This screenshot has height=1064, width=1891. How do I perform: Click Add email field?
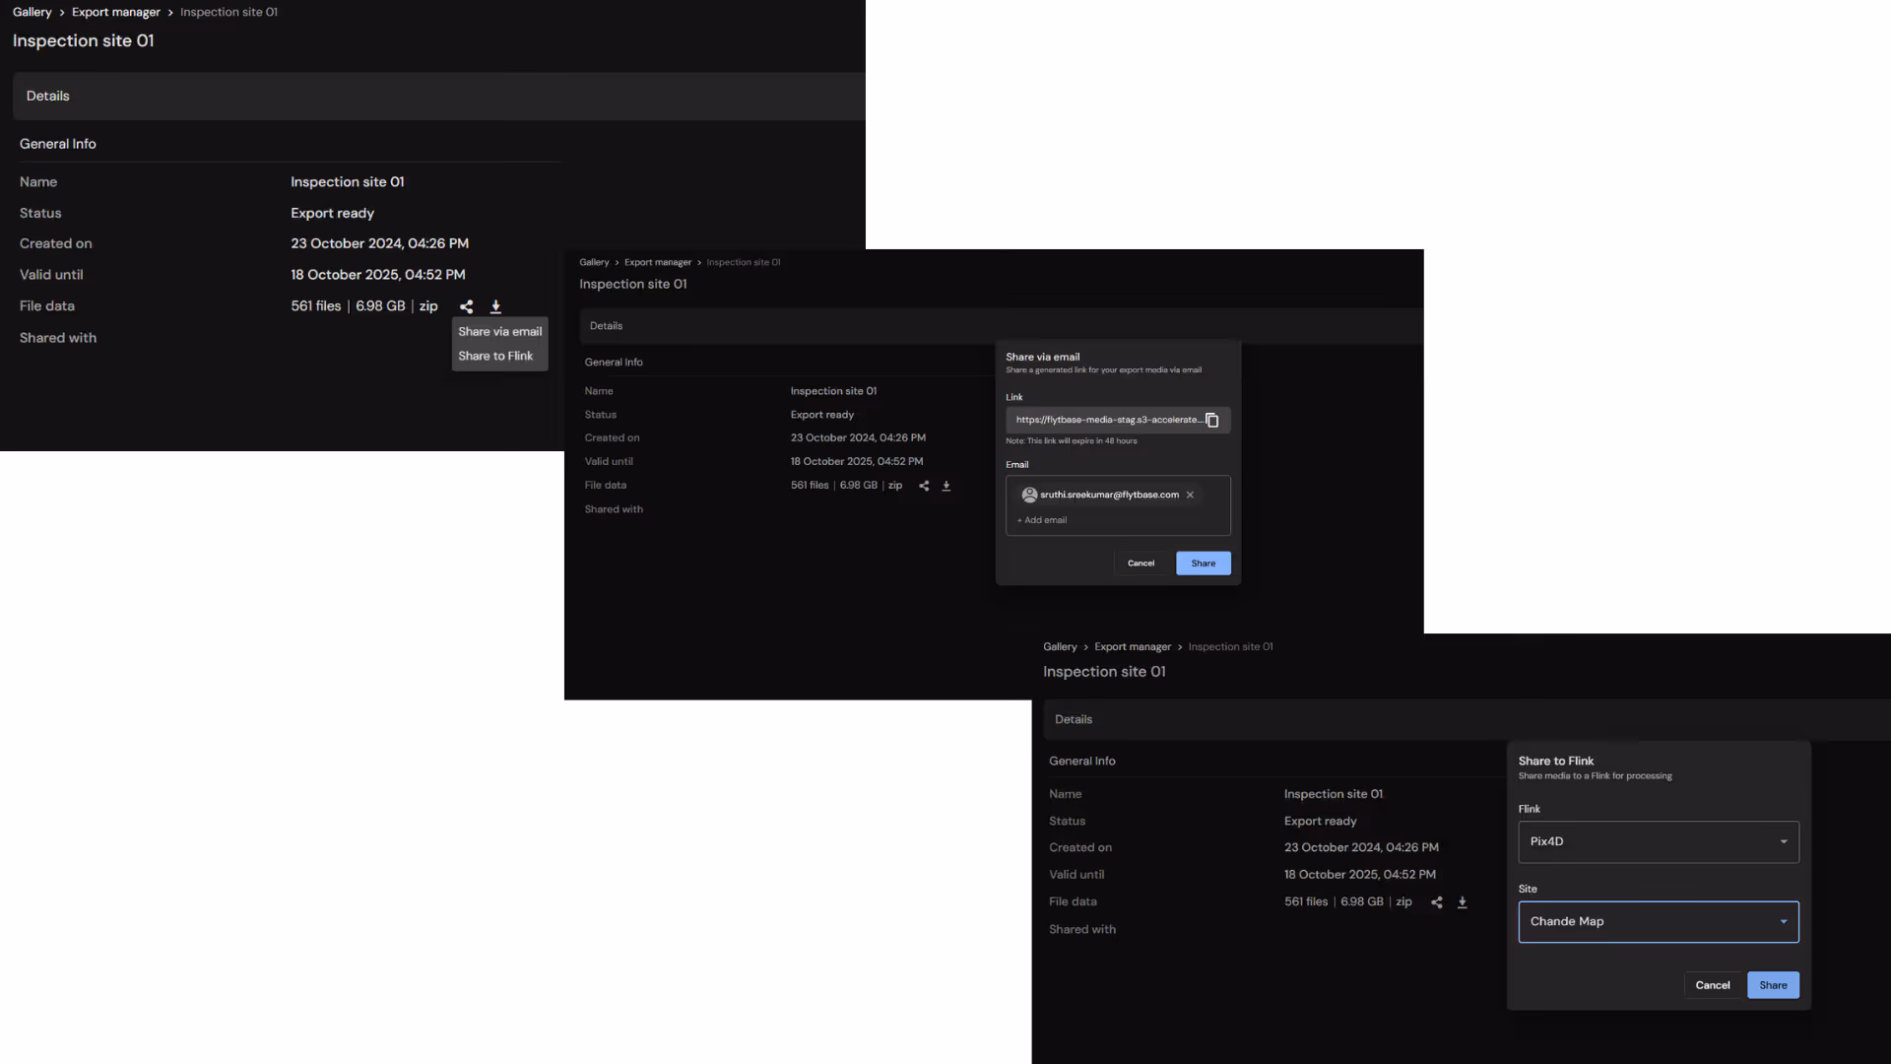tap(1045, 520)
